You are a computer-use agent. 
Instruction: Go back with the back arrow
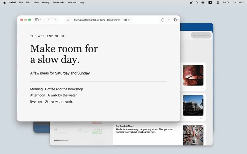pos(49,20)
